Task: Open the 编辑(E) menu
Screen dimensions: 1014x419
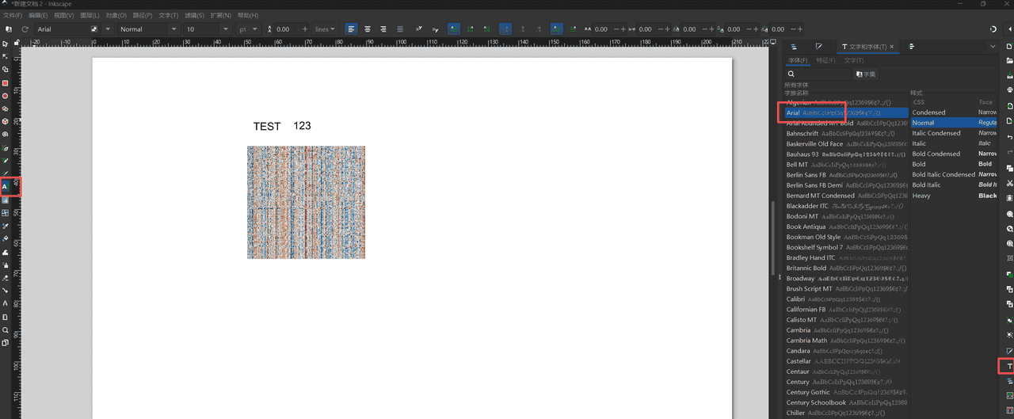Action: (x=38, y=15)
